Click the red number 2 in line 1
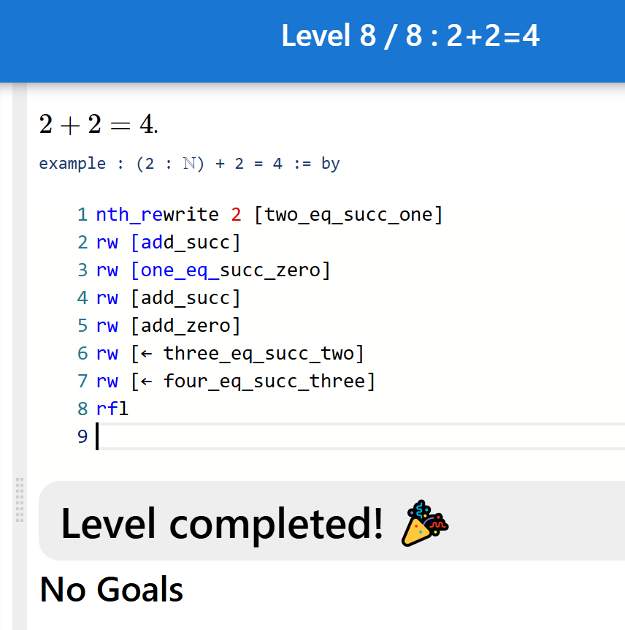The image size is (625, 630). coord(236,215)
